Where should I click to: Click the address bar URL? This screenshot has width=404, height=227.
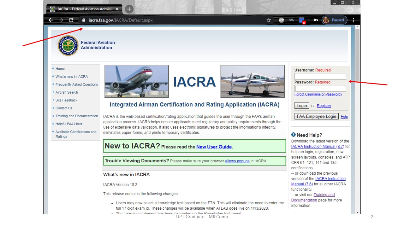[x=121, y=20]
